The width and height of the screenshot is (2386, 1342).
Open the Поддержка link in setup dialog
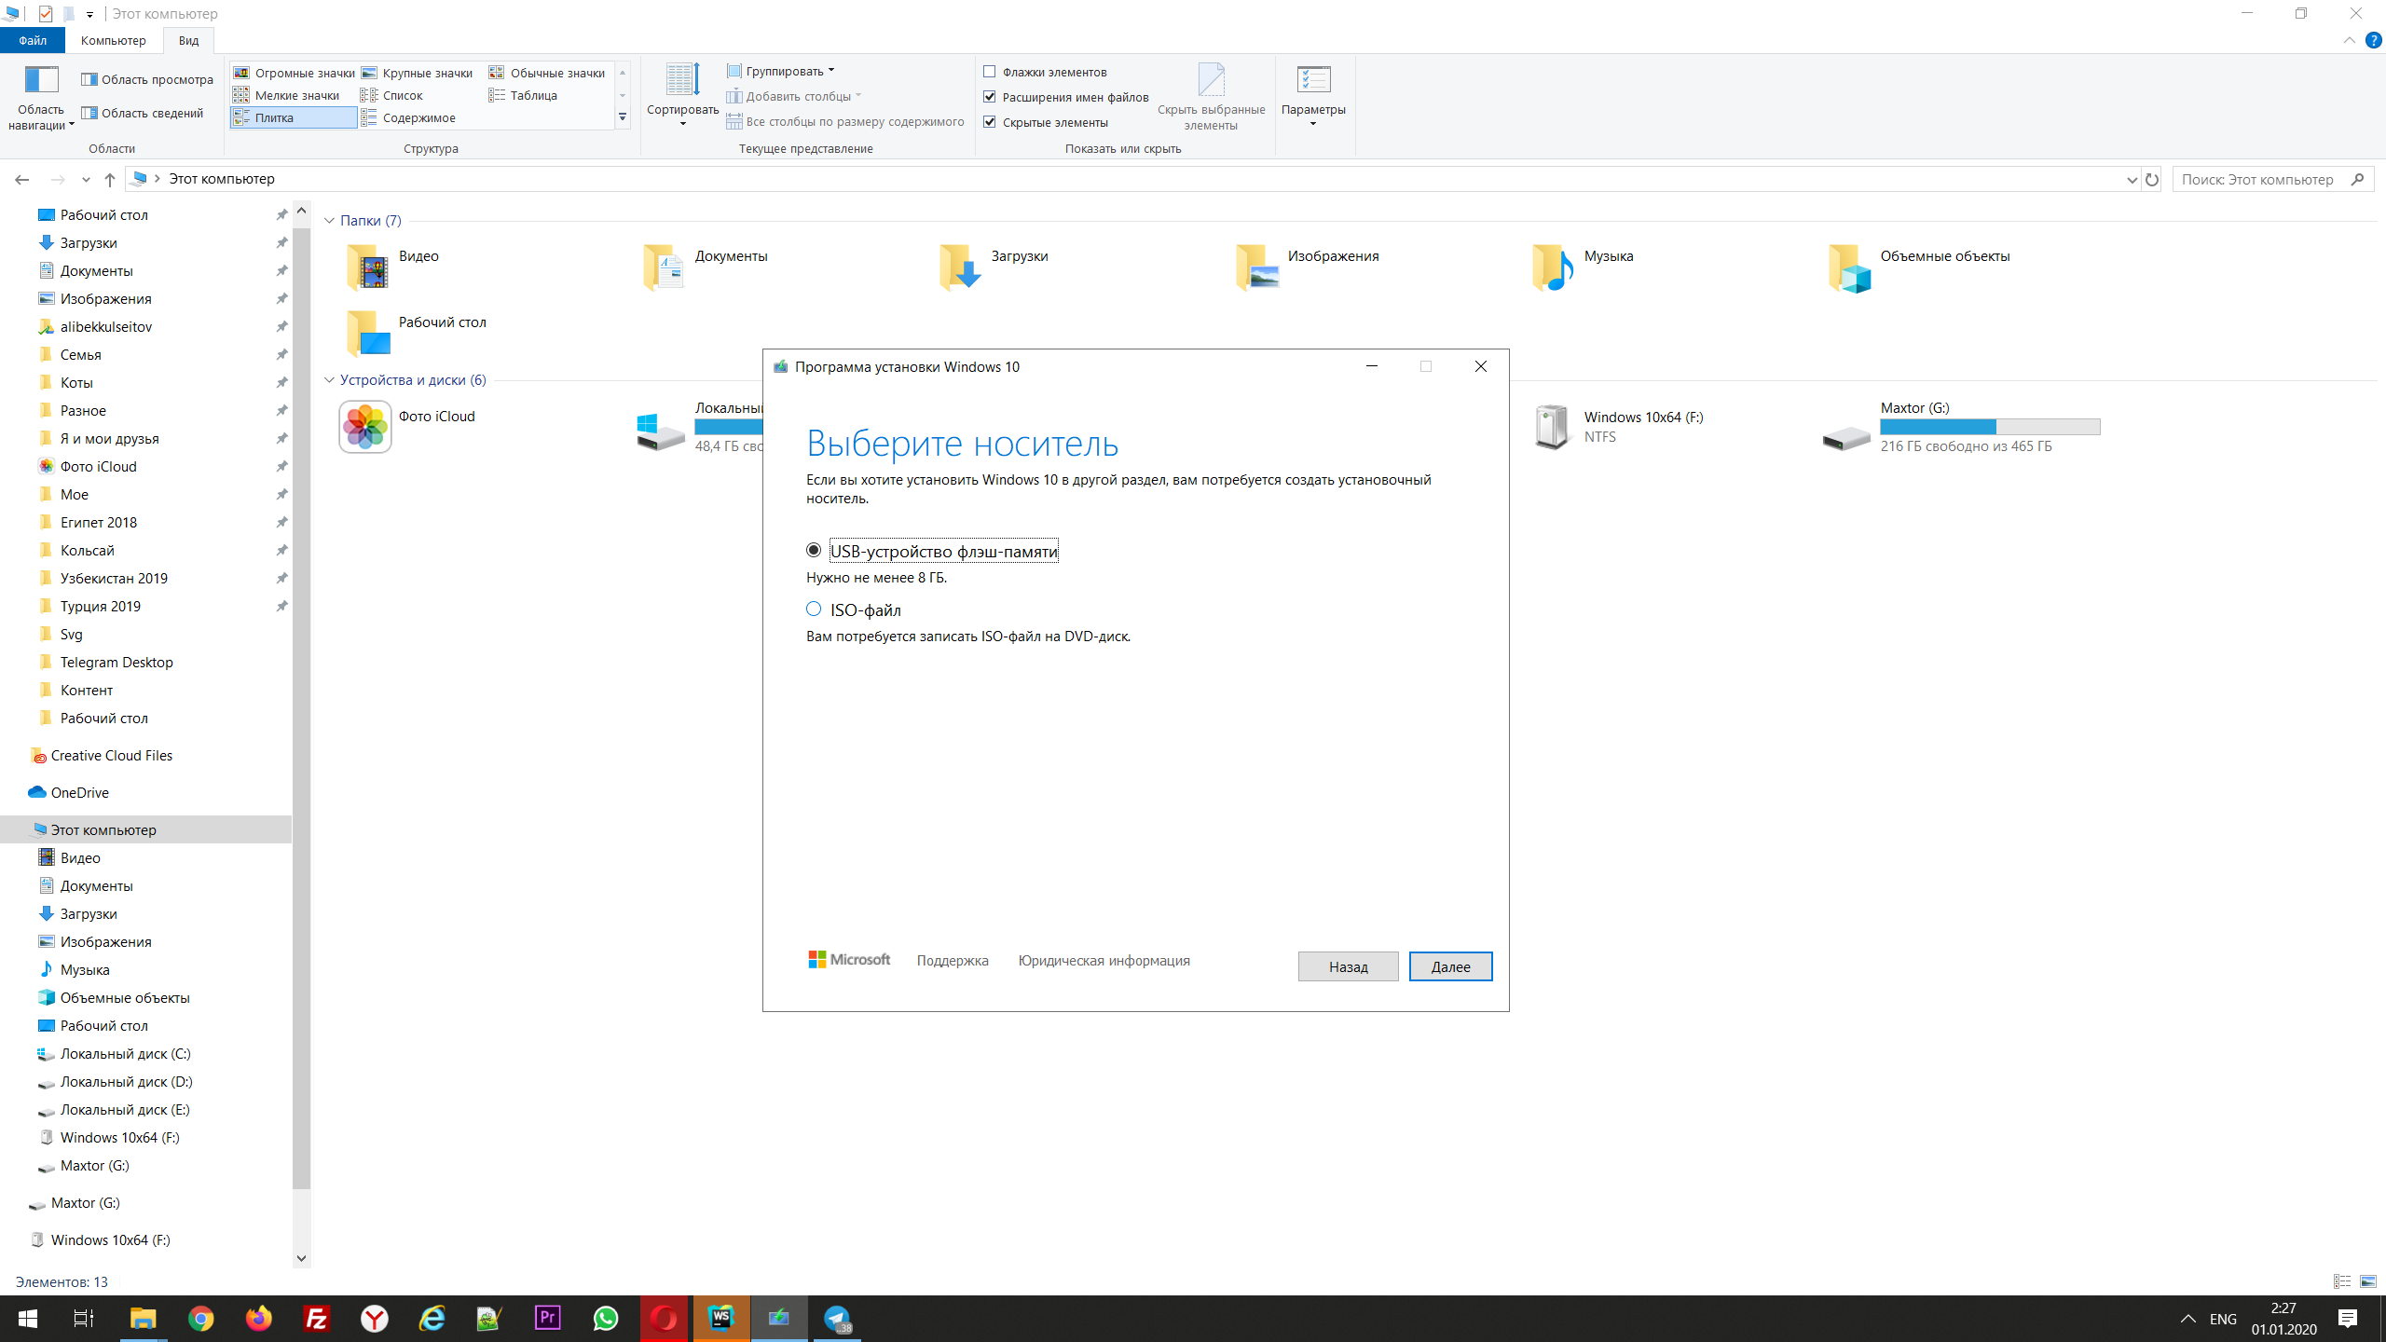(953, 960)
